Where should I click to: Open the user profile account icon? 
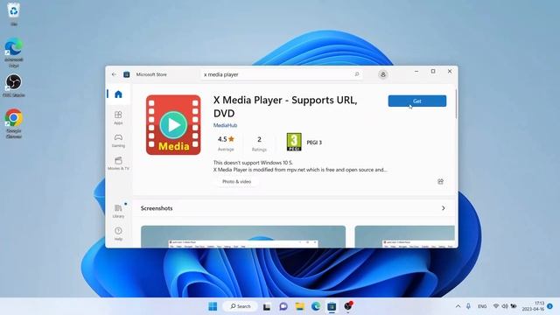(x=383, y=74)
